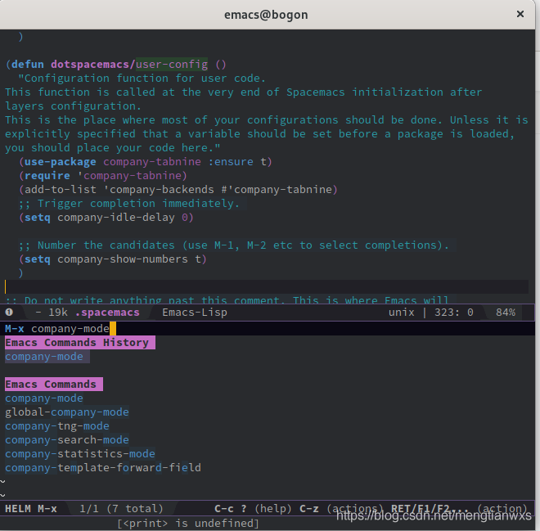Click the 1/1 (7 total) candidate counter
The image size is (540, 531).
(121, 509)
